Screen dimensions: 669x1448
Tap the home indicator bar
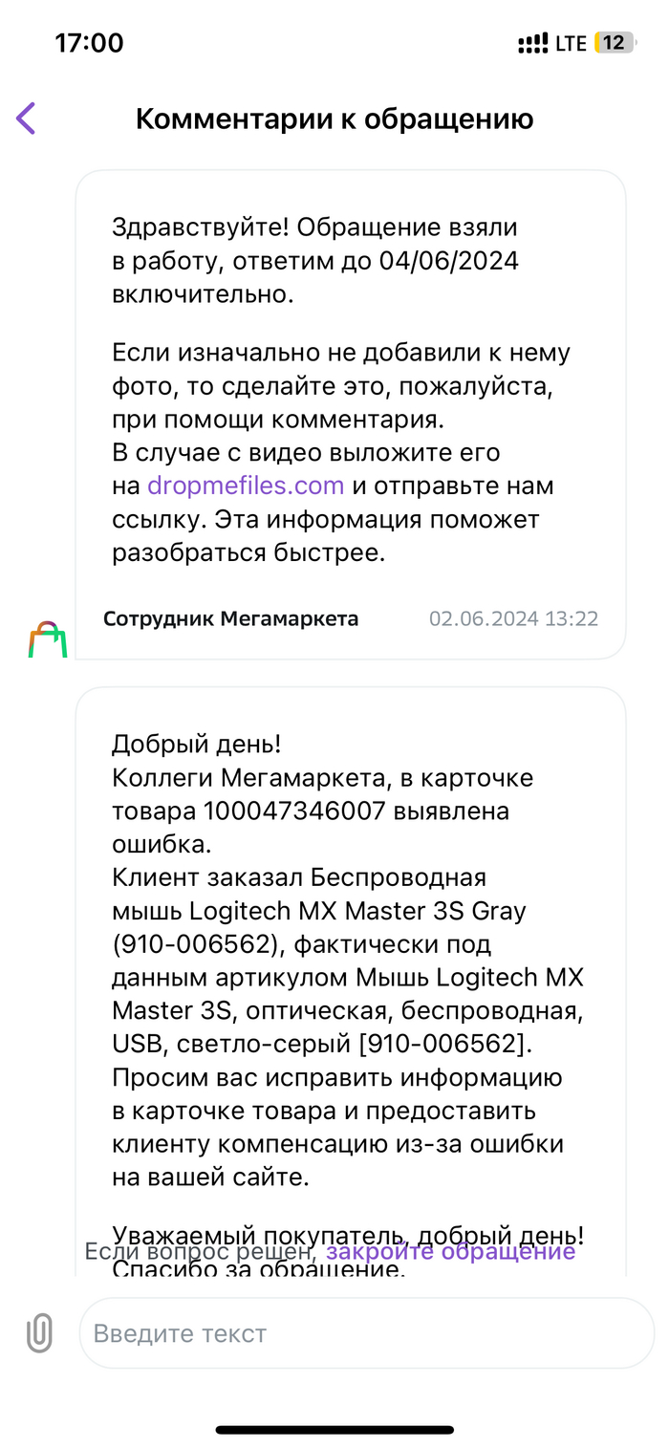[x=334, y=1430]
